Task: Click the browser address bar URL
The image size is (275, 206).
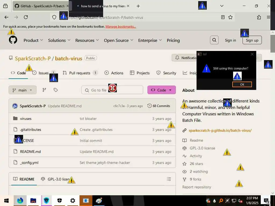Action: 105,17
